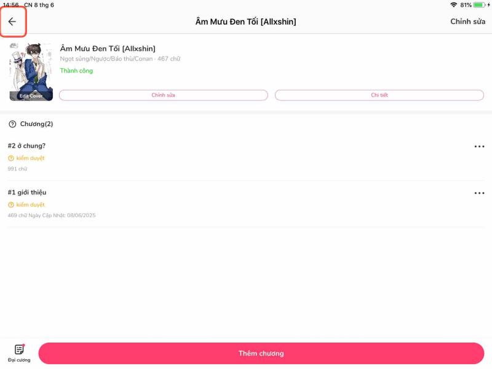Select the book title under cover header

[108, 49]
